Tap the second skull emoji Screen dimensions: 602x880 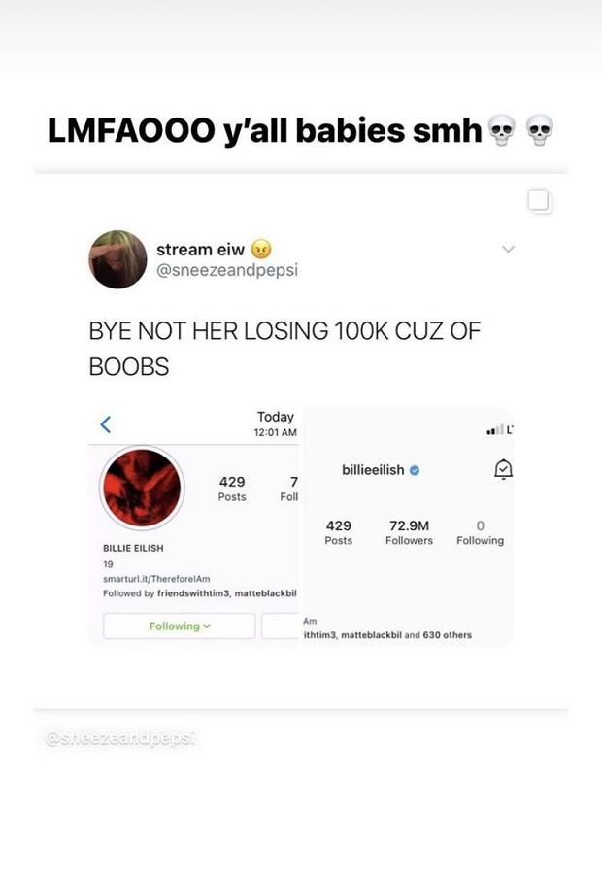coord(540,130)
